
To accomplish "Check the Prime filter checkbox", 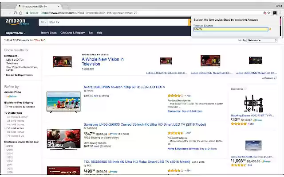I will (6, 96).
